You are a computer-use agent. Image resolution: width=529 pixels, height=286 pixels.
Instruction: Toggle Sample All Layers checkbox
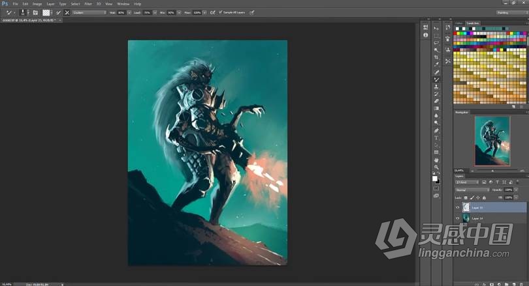coord(220,12)
